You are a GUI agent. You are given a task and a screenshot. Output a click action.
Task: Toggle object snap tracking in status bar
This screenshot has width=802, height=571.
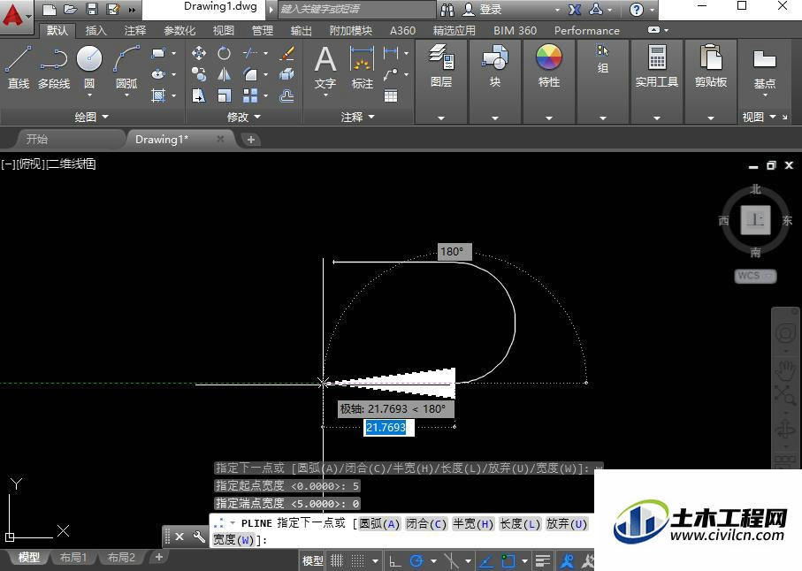click(x=486, y=560)
